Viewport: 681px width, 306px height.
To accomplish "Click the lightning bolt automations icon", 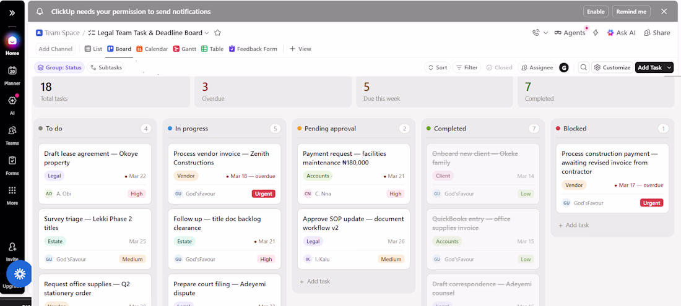I will point(596,33).
